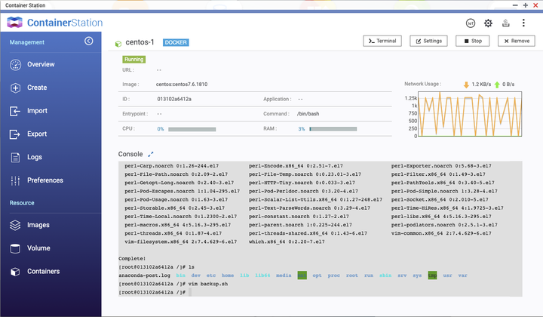The image size is (543, 317).
Task: Click which.x86_64 package line in console
Action: tap(287, 242)
